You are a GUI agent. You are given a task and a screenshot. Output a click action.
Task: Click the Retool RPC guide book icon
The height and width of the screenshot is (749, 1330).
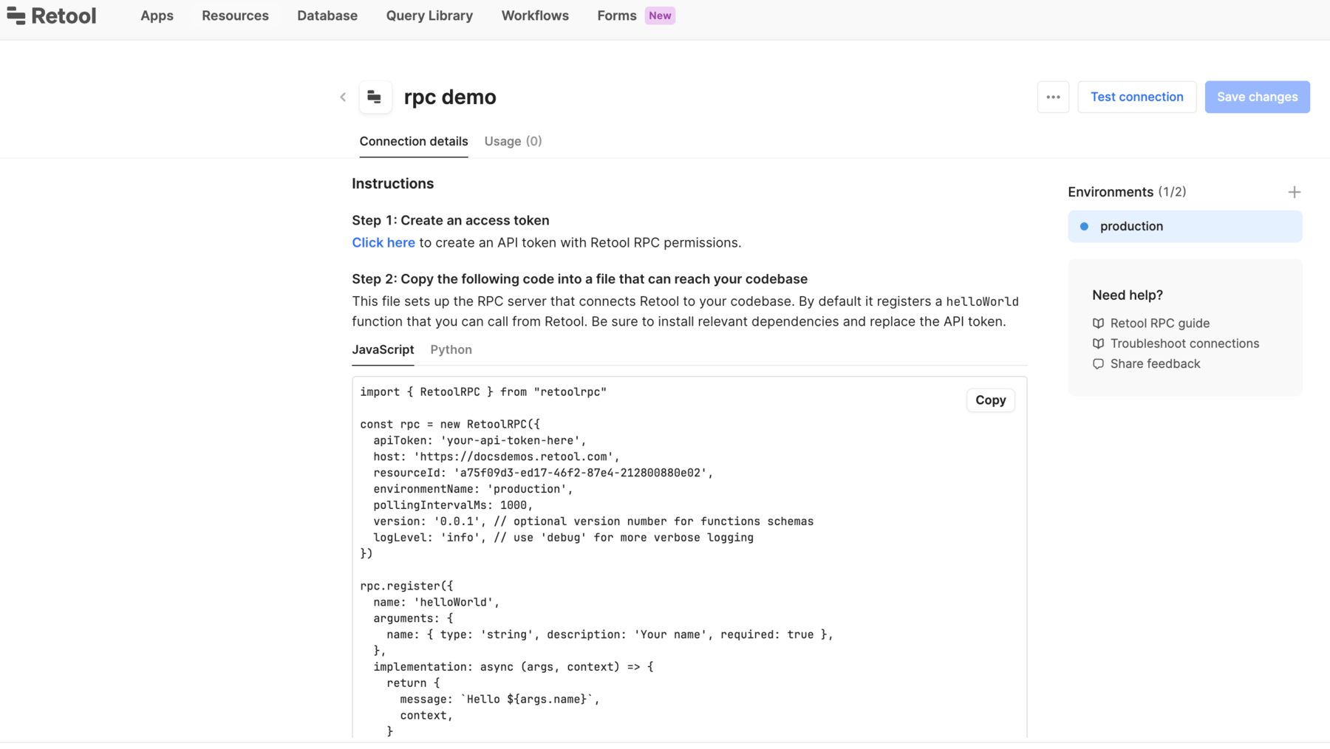tap(1098, 324)
